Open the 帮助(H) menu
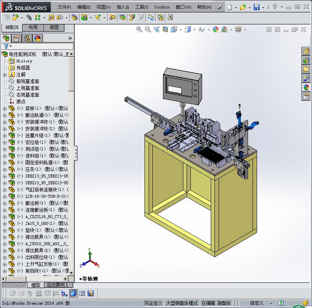312x308 pixels. [204, 7]
